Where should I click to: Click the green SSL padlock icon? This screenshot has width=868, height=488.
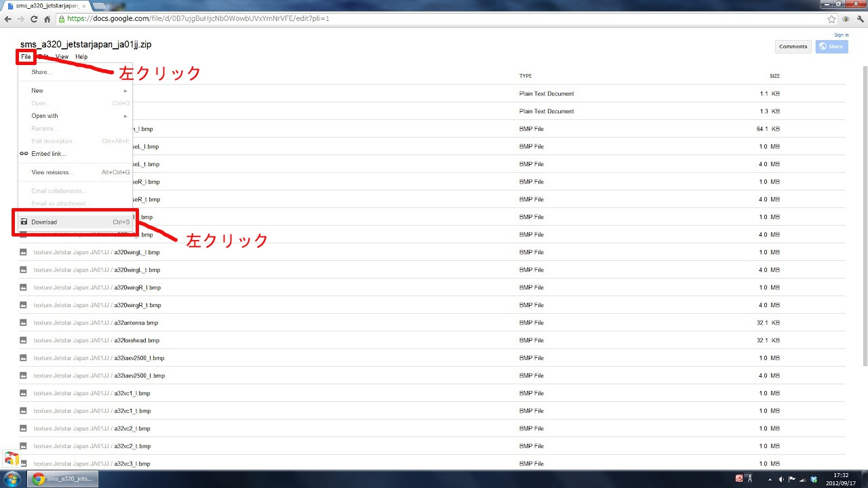62,19
